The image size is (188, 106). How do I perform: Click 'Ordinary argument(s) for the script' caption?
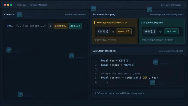click(x=157, y=40)
